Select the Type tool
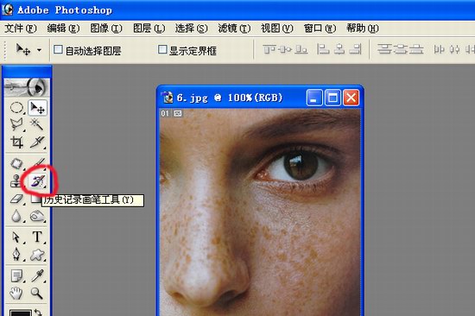The width and height of the screenshot is (475, 316). coord(37,237)
